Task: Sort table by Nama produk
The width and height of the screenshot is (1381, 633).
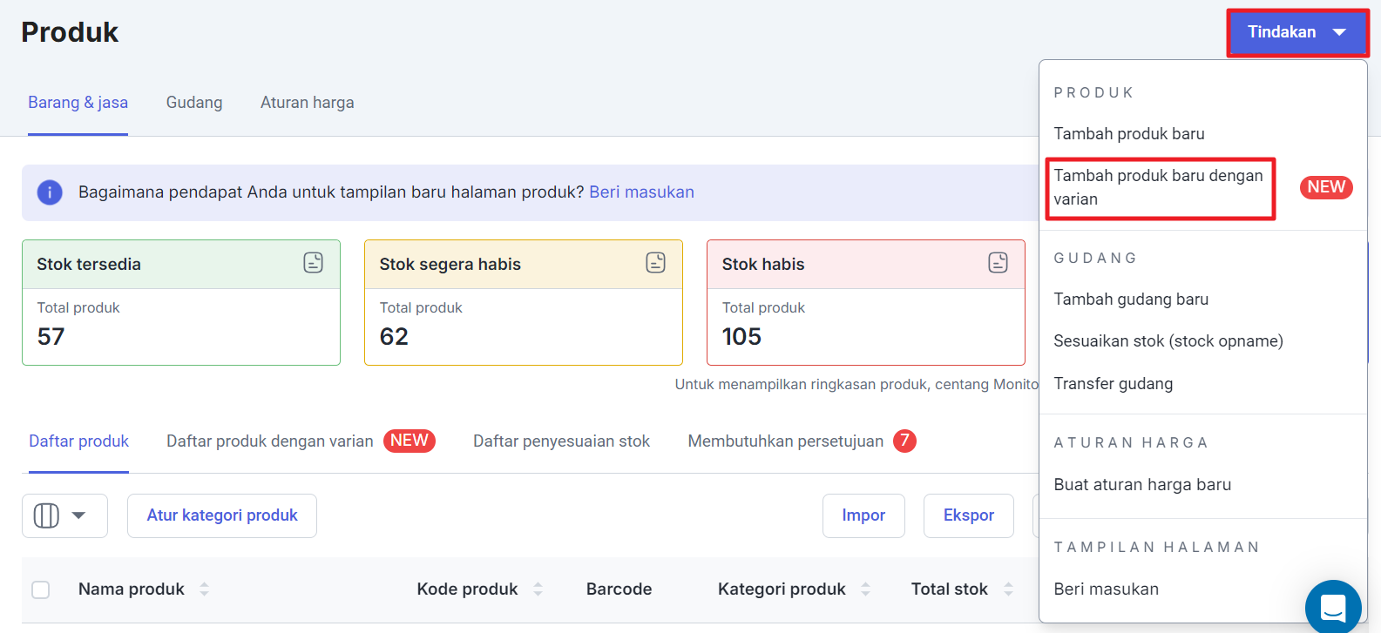Action: (x=204, y=589)
